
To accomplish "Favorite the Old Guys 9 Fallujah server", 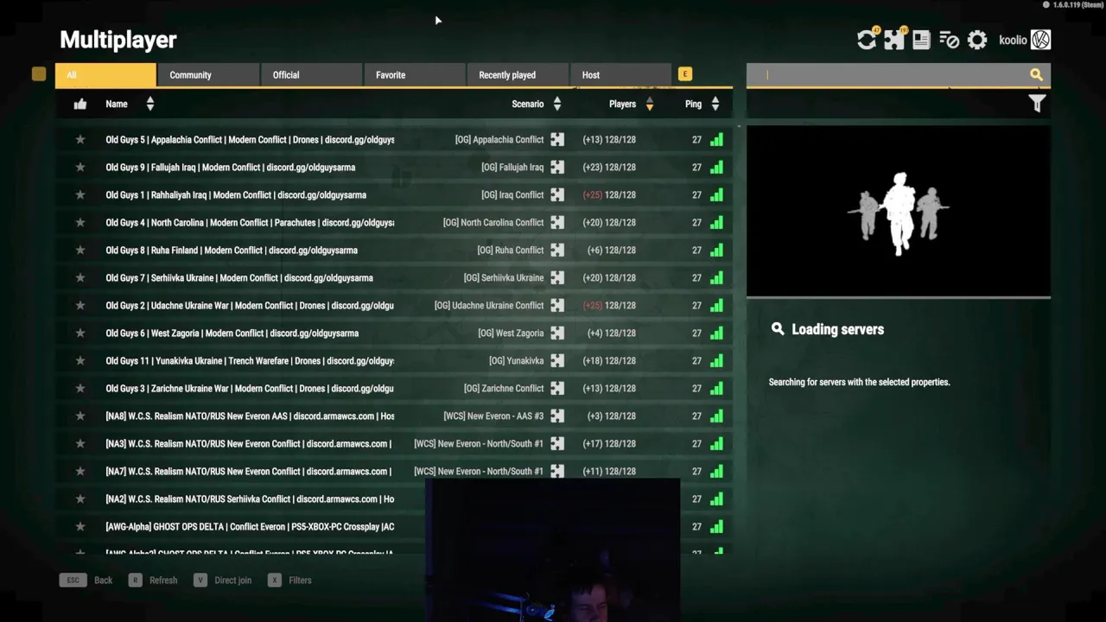I will tap(80, 167).
